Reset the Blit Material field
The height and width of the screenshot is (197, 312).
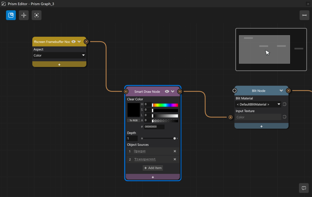click(x=285, y=104)
